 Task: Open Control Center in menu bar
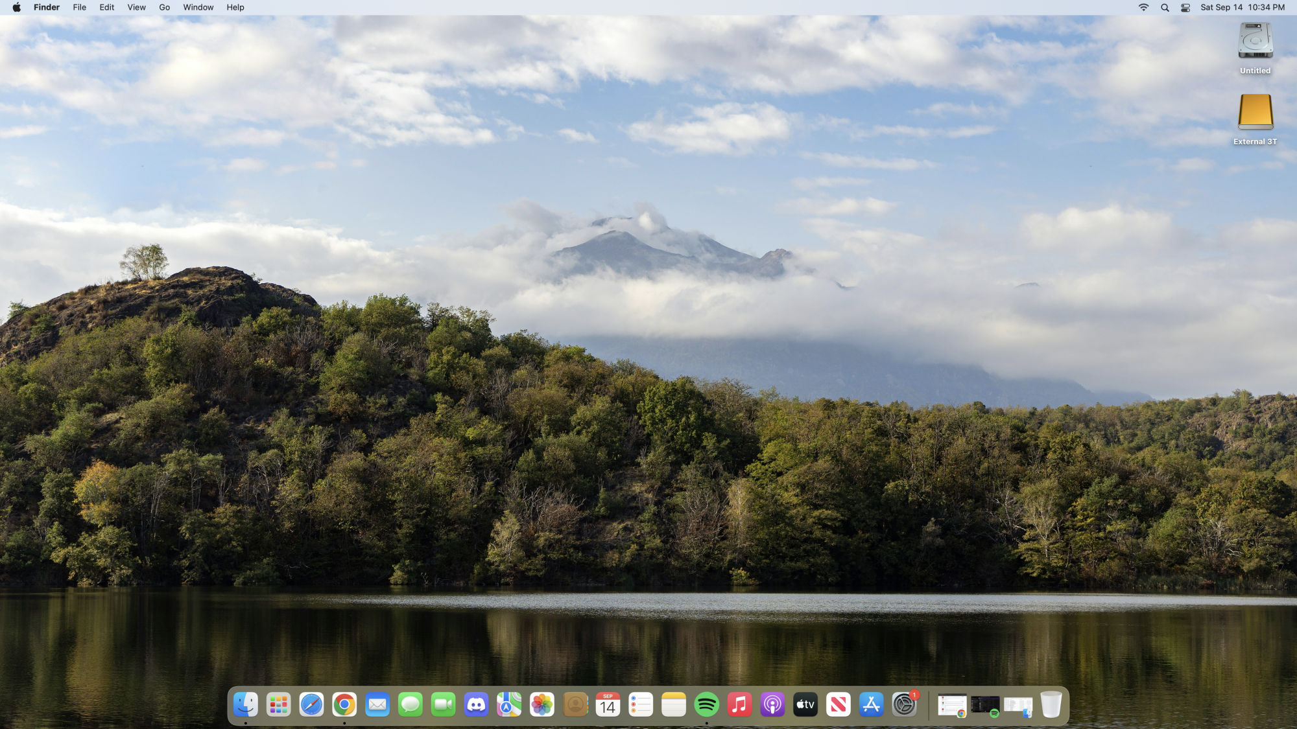click(1185, 8)
